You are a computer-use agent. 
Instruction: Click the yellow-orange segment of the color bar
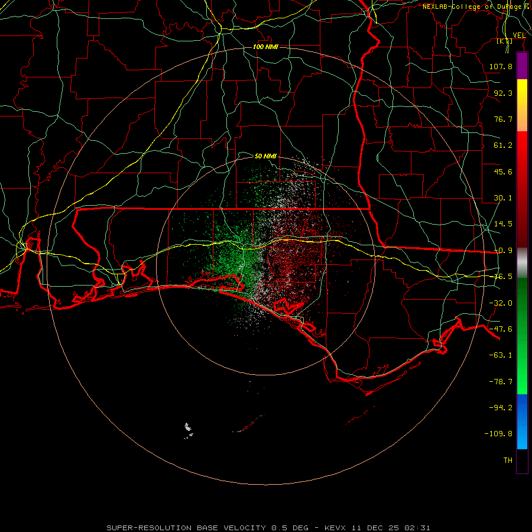(522, 105)
